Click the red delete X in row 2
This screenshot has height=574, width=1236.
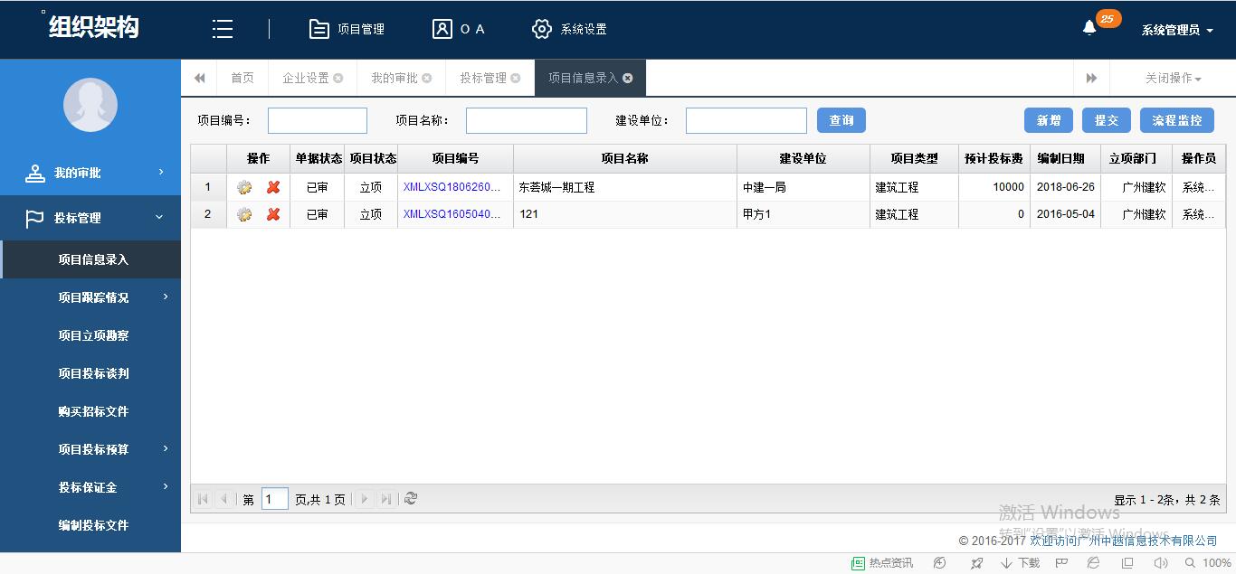[273, 215]
